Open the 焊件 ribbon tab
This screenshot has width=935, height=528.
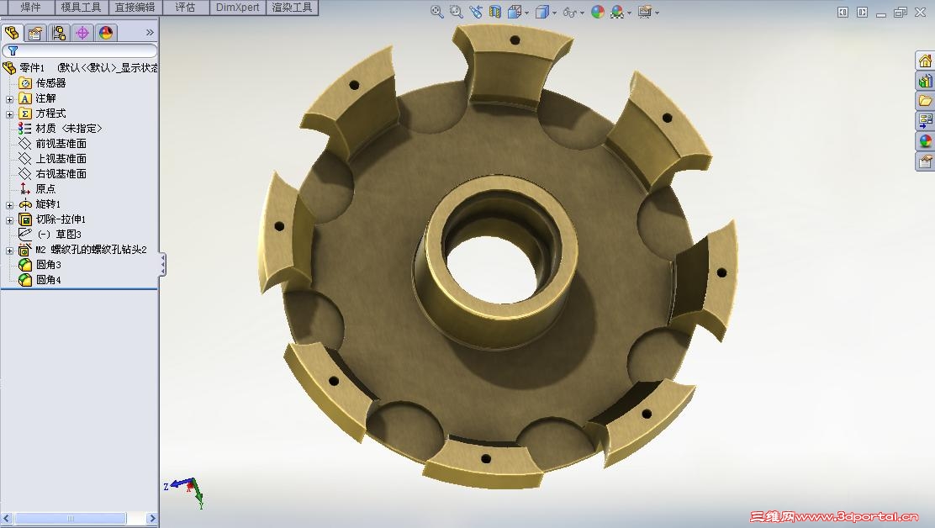(30, 8)
